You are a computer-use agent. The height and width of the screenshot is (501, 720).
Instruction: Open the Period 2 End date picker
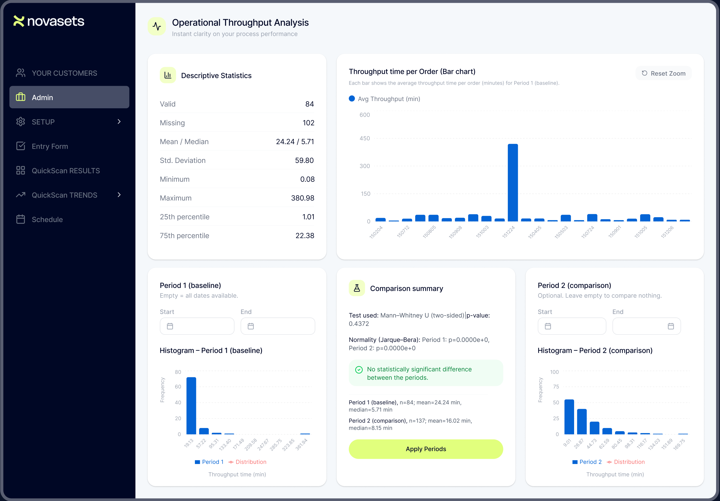click(x=671, y=326)
